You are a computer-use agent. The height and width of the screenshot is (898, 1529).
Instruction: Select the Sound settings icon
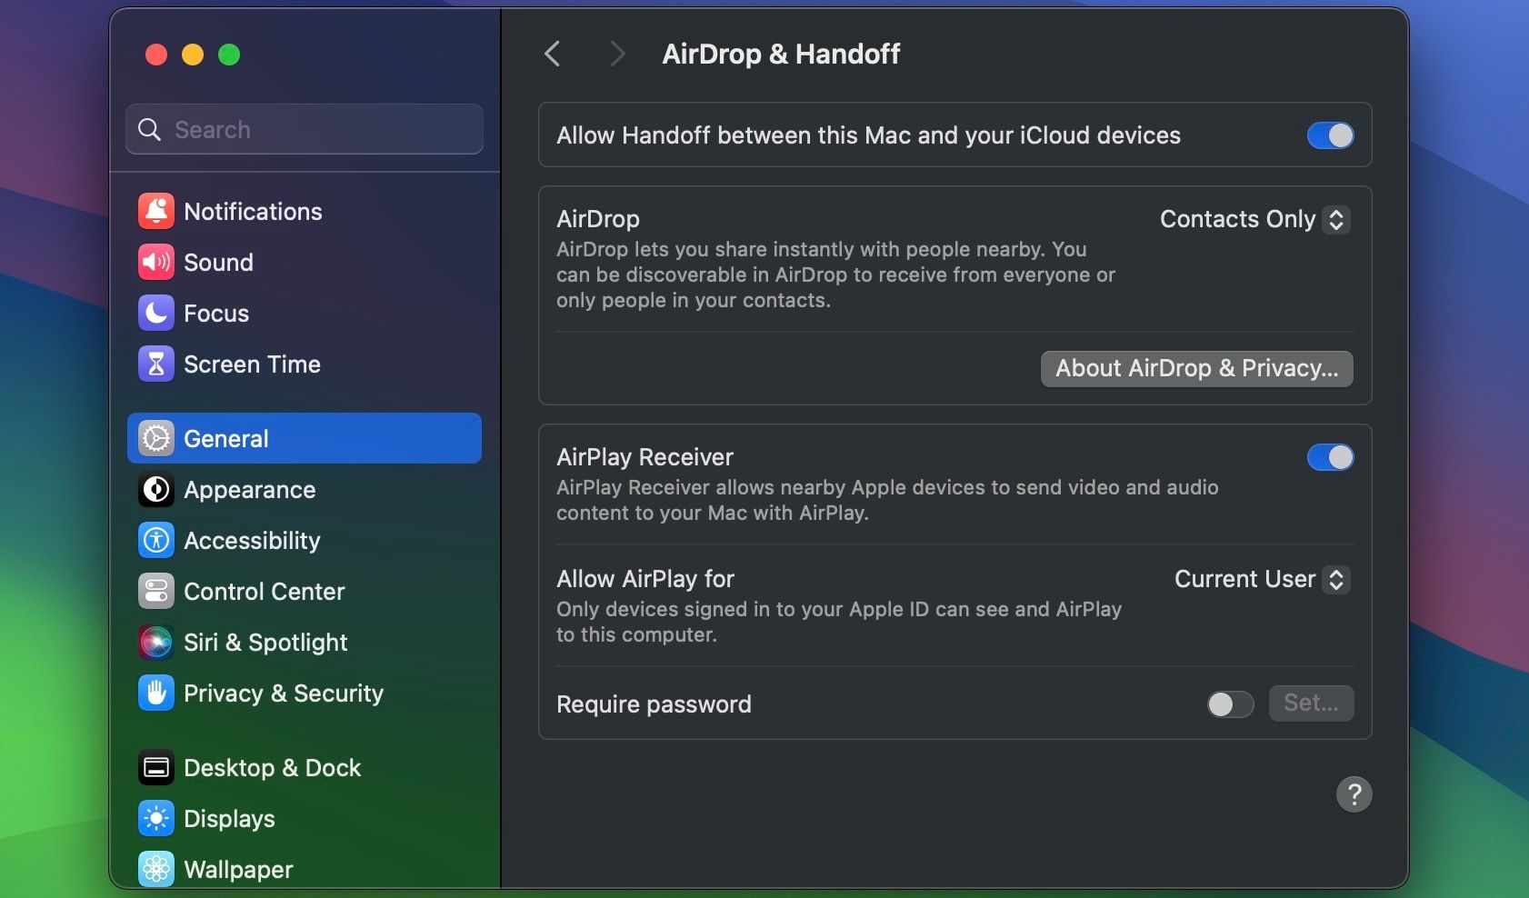(220, 263)
